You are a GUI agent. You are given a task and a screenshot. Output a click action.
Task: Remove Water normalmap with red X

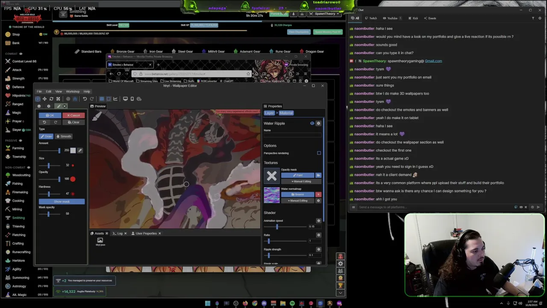coord(318,195)
